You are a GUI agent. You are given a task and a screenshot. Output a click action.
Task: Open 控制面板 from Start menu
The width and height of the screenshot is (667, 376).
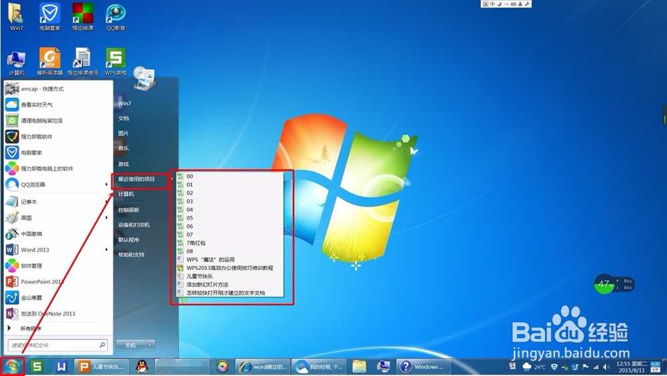tap(129, 210)
